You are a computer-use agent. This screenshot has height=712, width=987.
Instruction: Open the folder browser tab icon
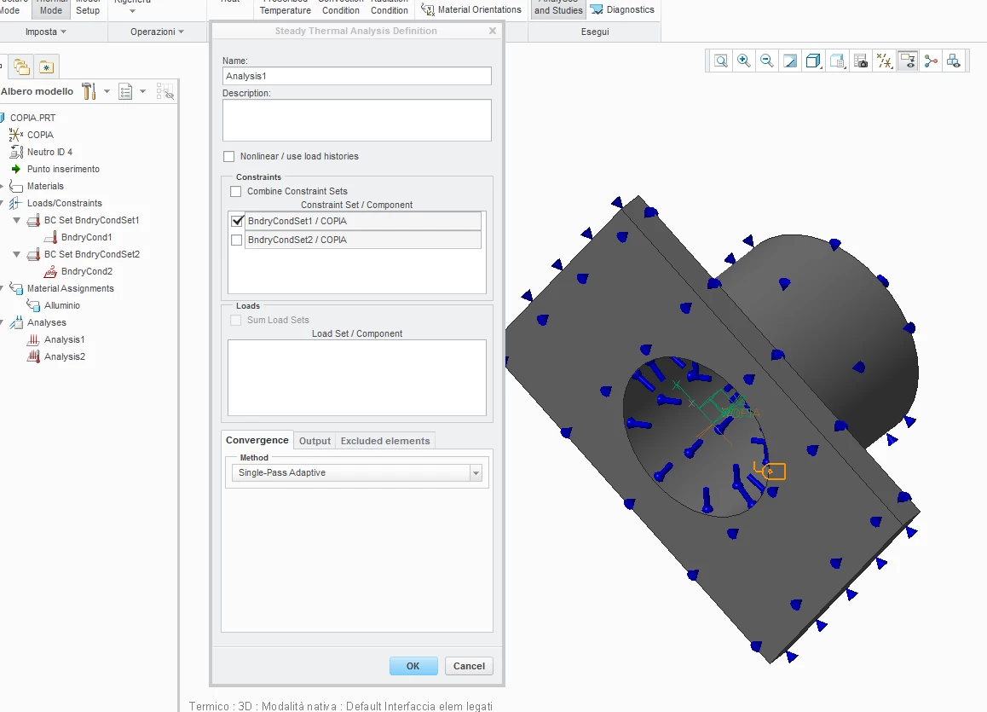point(22,67)
